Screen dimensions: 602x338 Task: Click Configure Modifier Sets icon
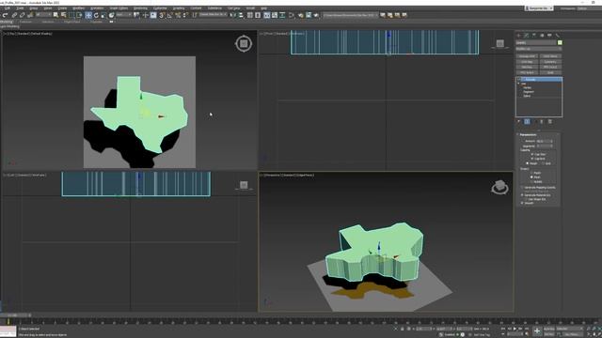(549, 121)
